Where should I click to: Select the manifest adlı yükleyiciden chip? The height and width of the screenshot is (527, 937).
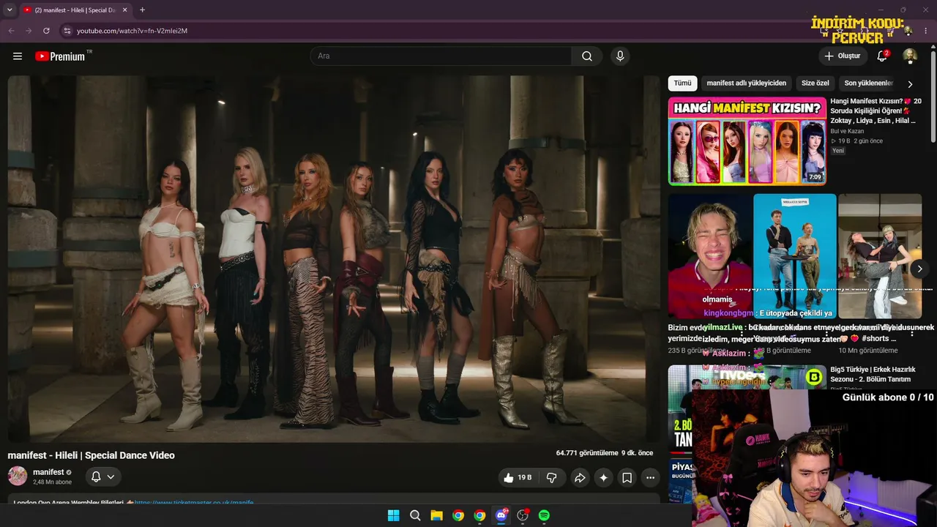(746, 83)
